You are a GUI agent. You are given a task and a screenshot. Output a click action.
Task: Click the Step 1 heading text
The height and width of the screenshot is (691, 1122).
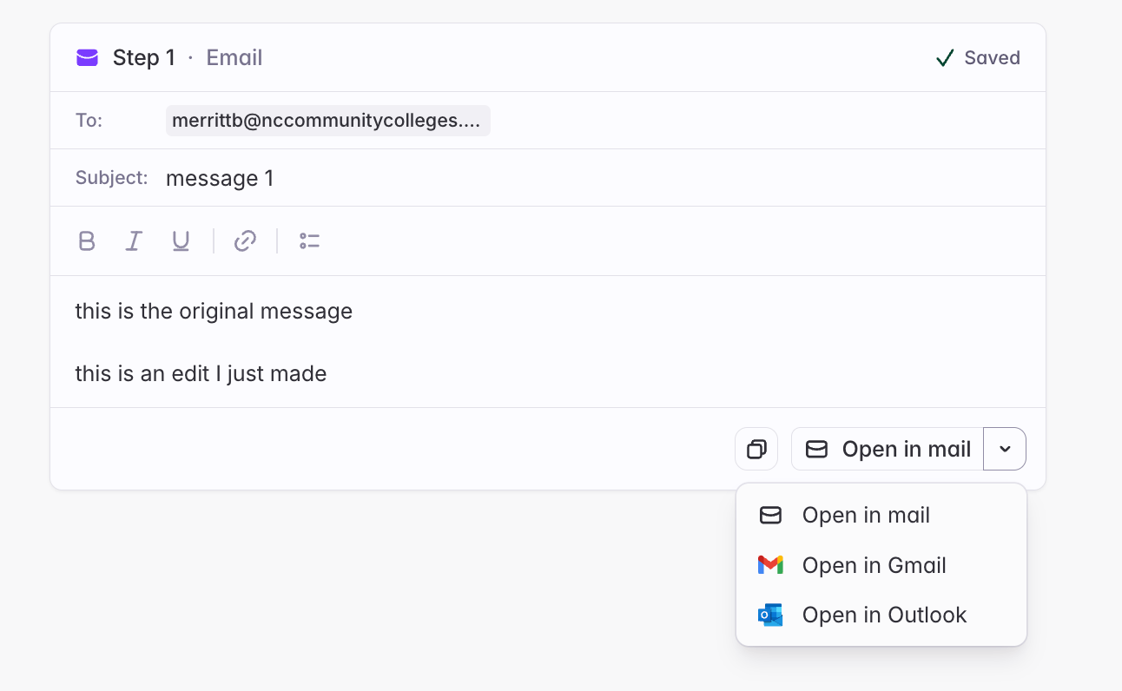(x=144, y=58)
